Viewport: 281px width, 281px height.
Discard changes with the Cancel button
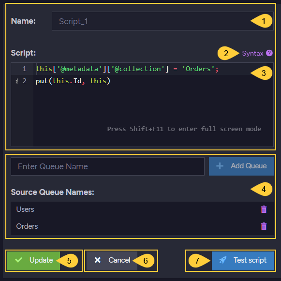pyautogui.click(x=112, y=260)
